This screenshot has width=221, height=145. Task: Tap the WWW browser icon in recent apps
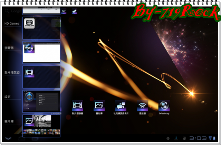[x=29, y=48]
